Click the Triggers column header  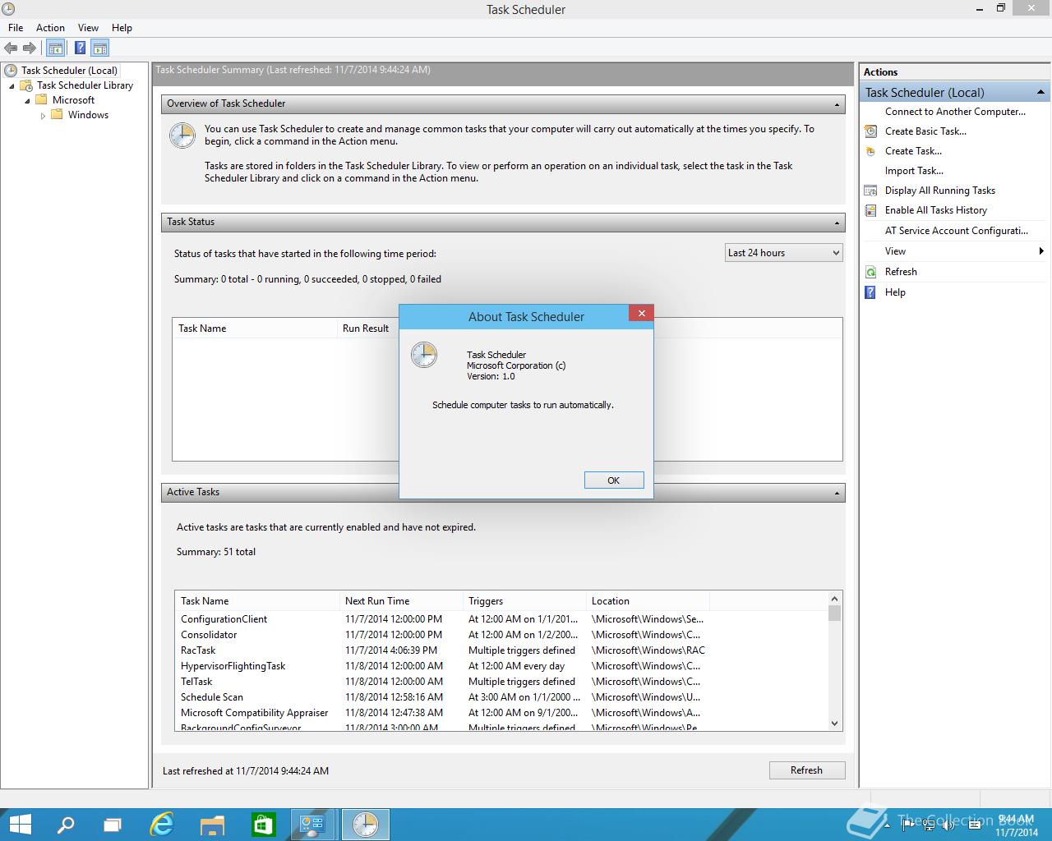coord(524,601)
